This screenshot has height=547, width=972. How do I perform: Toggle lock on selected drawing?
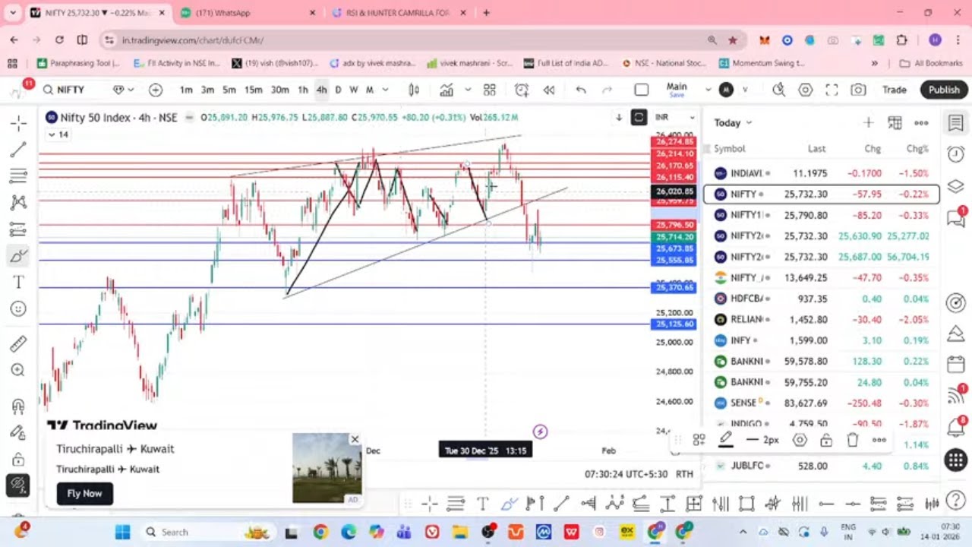point(826,440)
